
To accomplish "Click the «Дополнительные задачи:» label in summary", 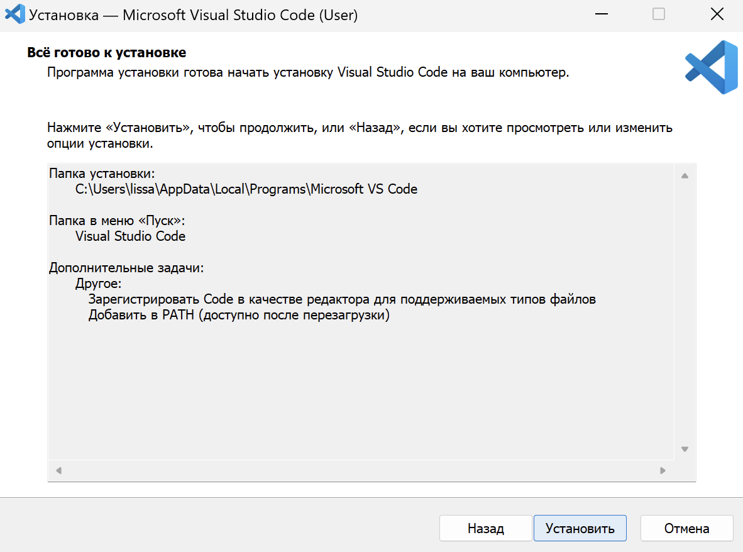I will (126, 268).
